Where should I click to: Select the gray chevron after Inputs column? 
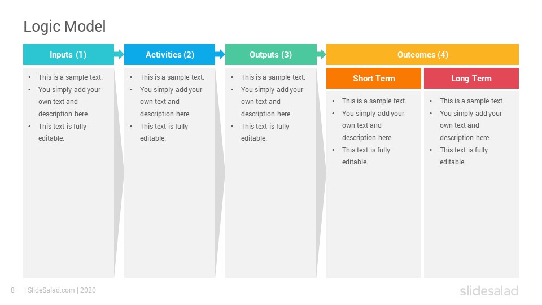pyautogui.click(x=119, y=173)
